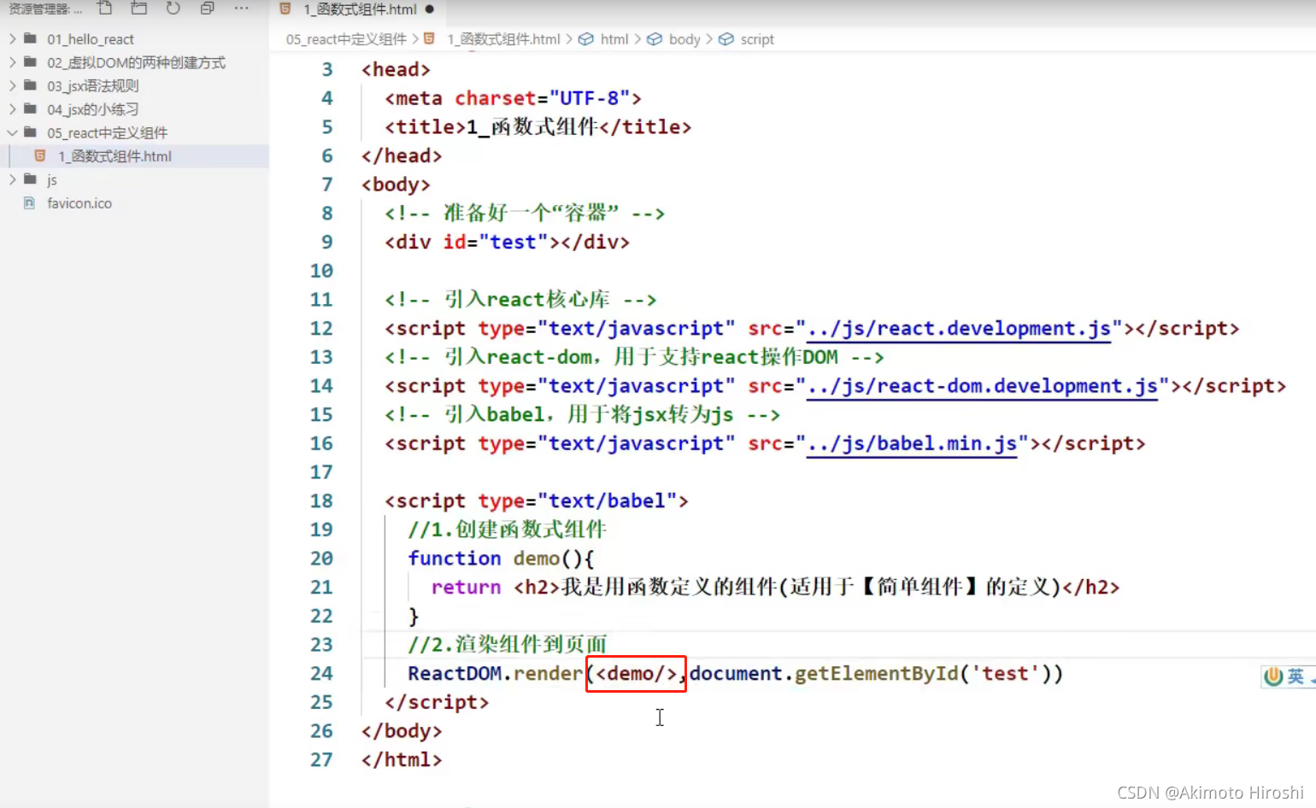Click line number 27 in the gutter
Viewport: 1316px width, 808px height.
point(321,760)
